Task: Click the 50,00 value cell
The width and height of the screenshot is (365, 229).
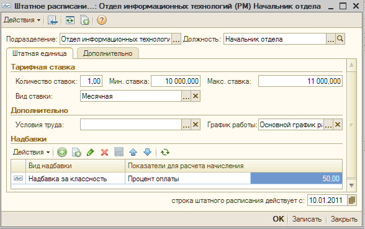Action: (296, 179)
